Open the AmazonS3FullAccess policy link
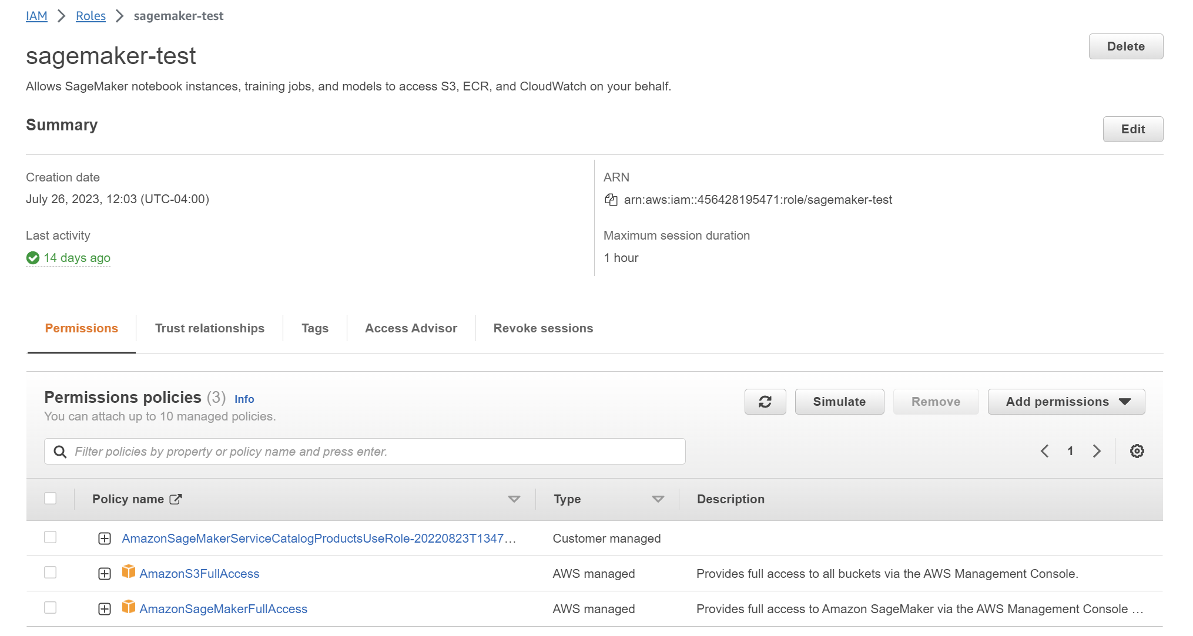Image resolution: width=1193 pixels, height=636 pixels. 199,574
